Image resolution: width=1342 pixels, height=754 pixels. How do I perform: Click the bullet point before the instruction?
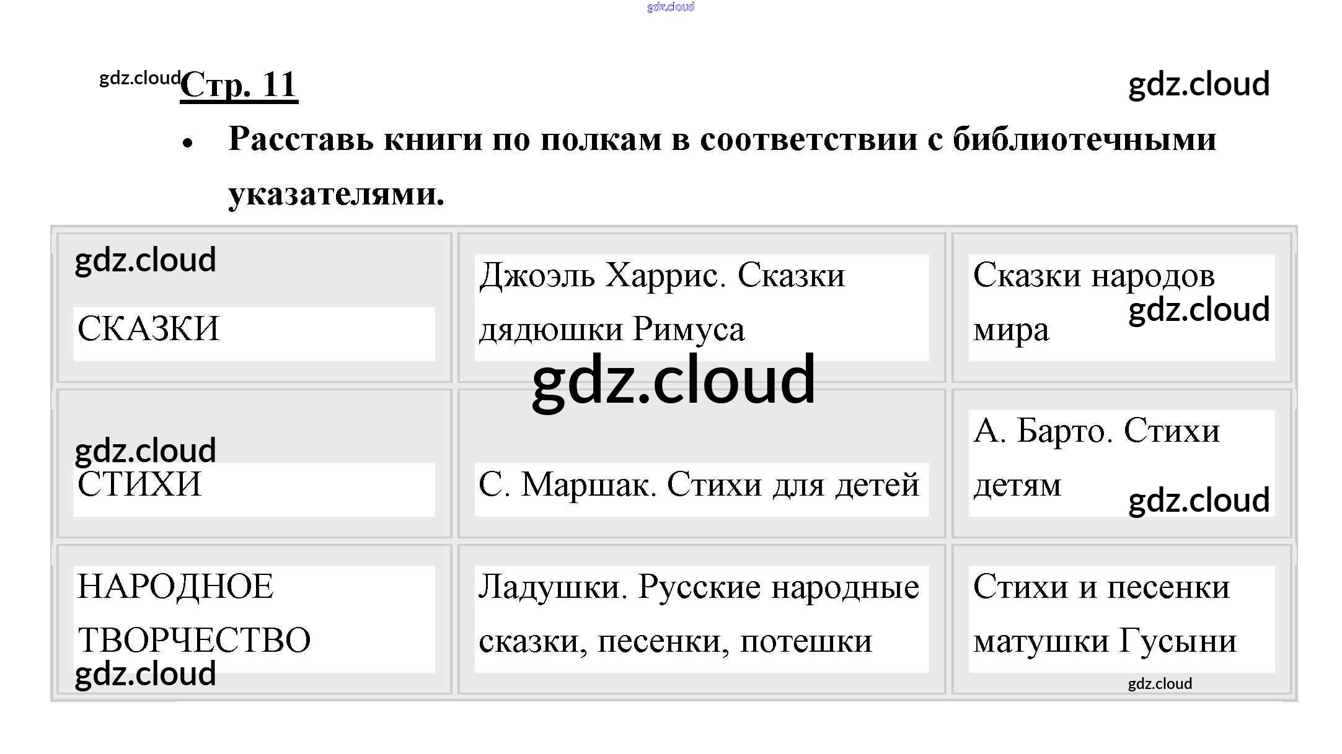click(188, 144)
